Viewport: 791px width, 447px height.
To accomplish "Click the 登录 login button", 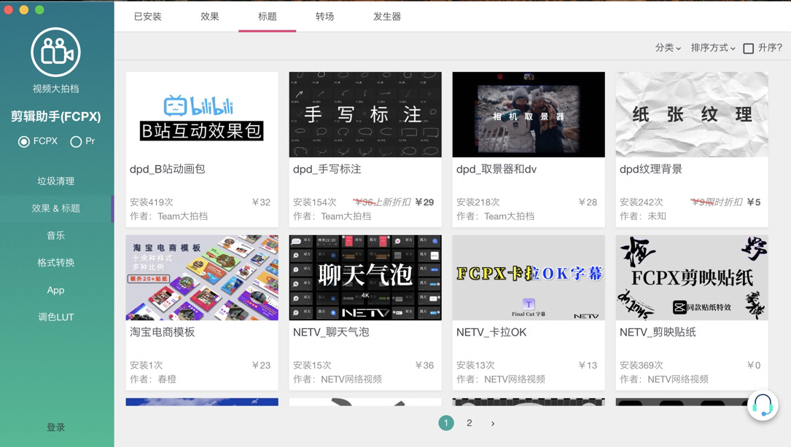I will [x=56, y=427].
